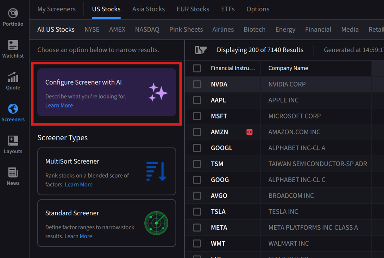Tick the checkbox for NVDA
Image resolution: width=384 pixels, height=258 pixels.
pyautogui.click(x=197, y=84)
